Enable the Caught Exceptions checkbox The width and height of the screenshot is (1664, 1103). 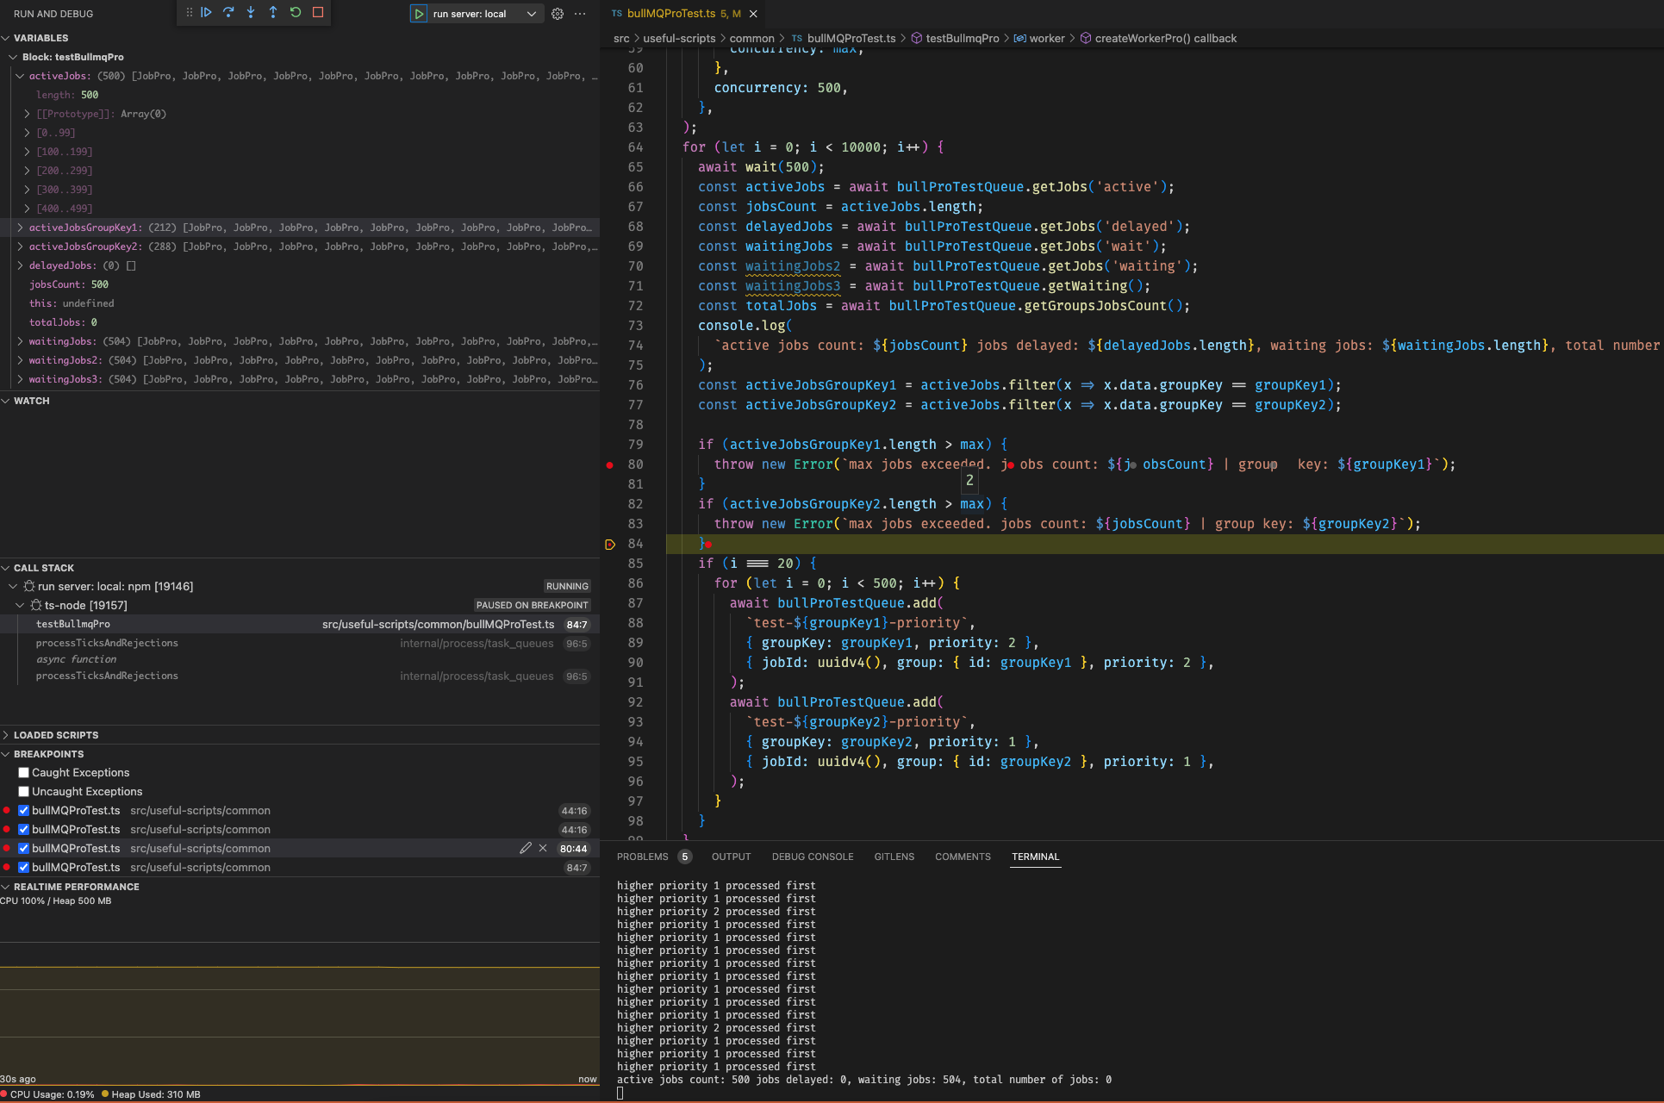(23, 772)
